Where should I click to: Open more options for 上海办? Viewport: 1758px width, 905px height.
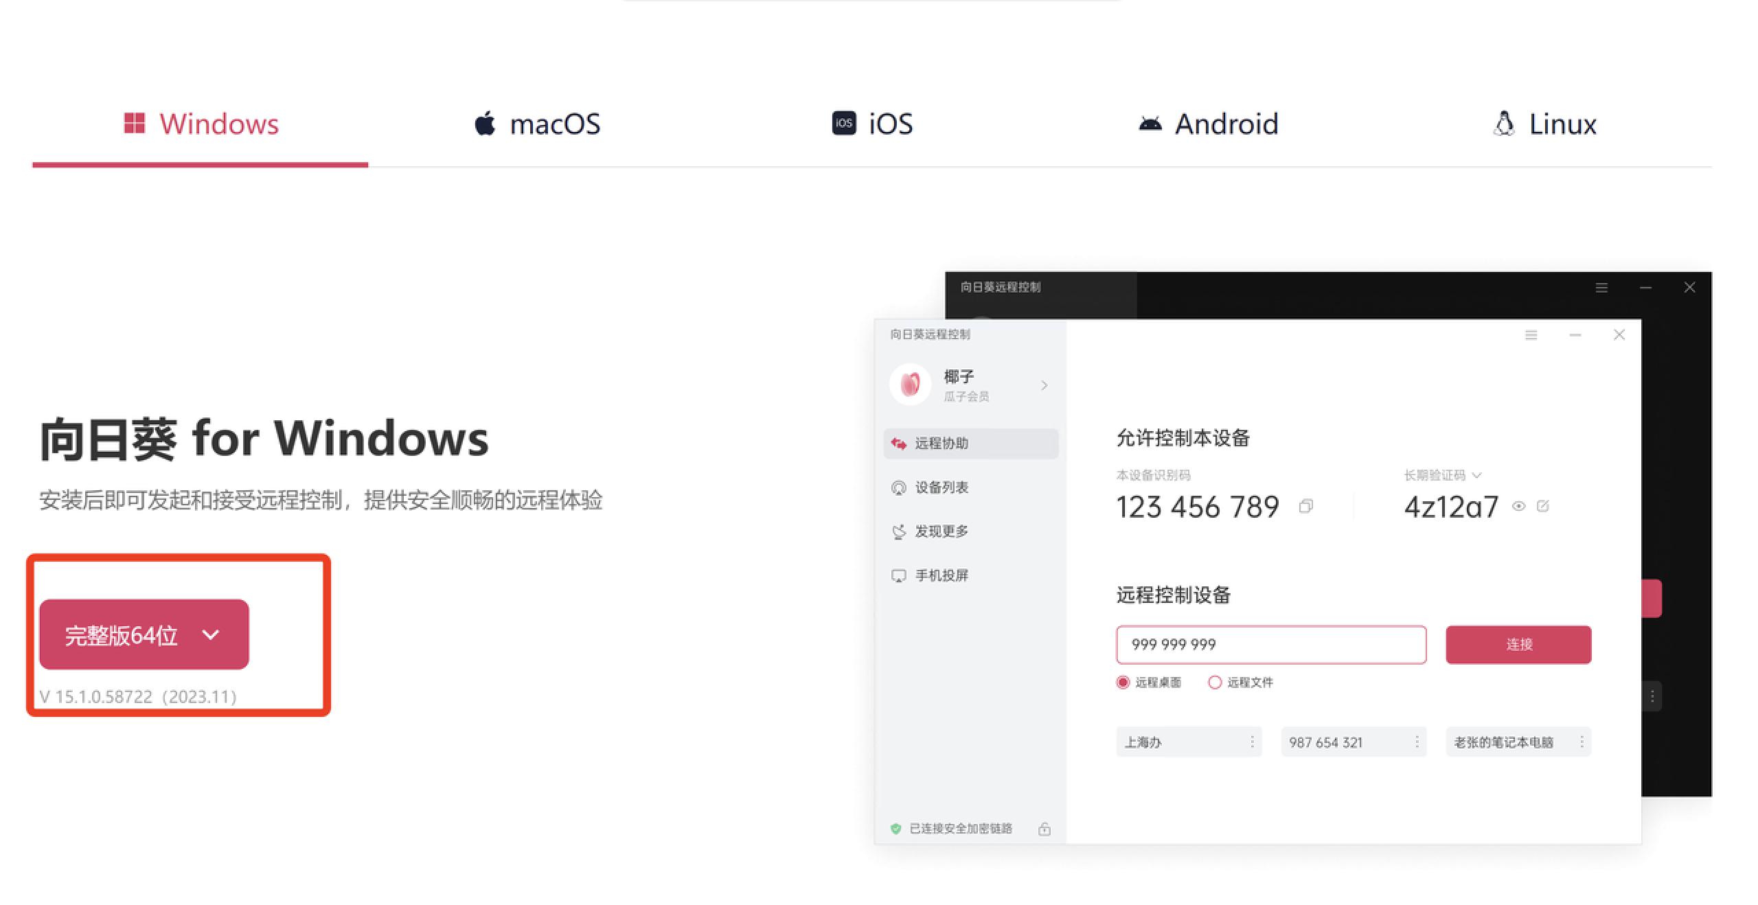(x=1252, y=742)
